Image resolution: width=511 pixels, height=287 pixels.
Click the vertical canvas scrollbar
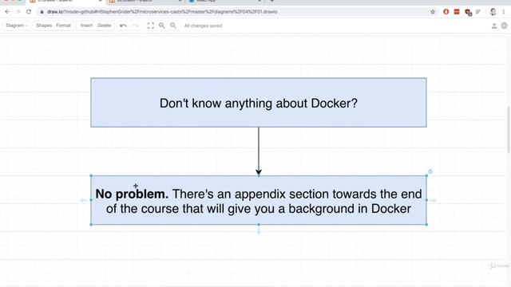tap(509, 129)
